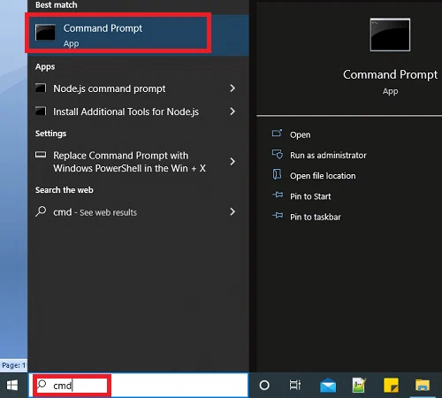Open File Explorer on the taskbar
This screenshot has width=442, height=398.
(x=423, y=386)
